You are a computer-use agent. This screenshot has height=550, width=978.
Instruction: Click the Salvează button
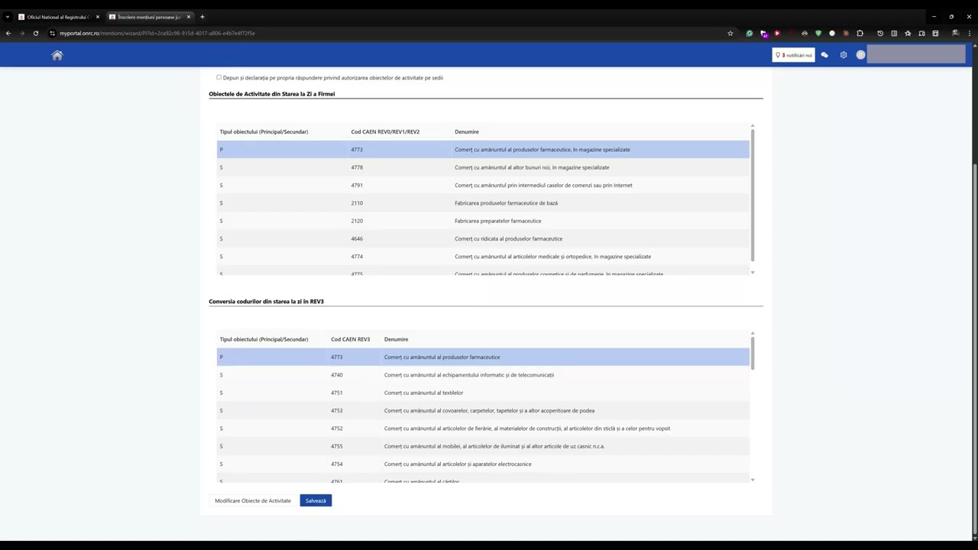click(316, 500)
